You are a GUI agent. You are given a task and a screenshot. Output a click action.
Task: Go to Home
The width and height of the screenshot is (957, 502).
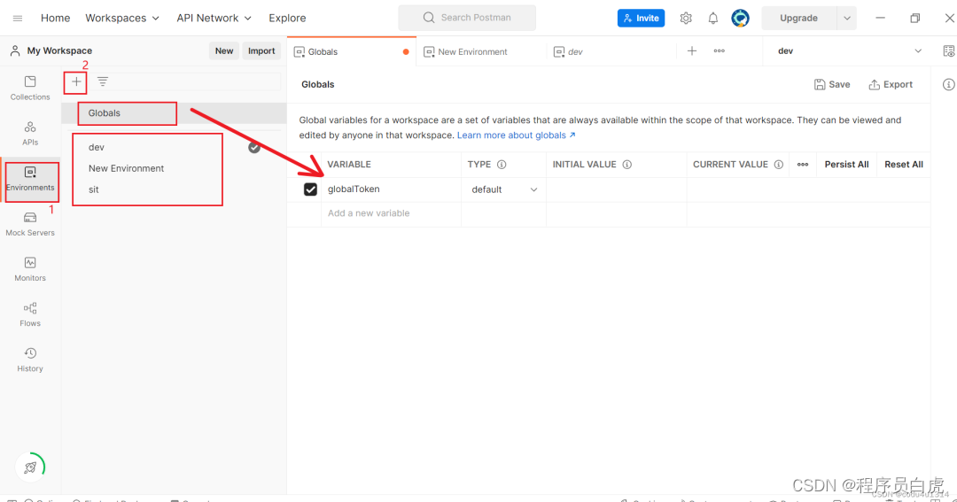(56, 19)
